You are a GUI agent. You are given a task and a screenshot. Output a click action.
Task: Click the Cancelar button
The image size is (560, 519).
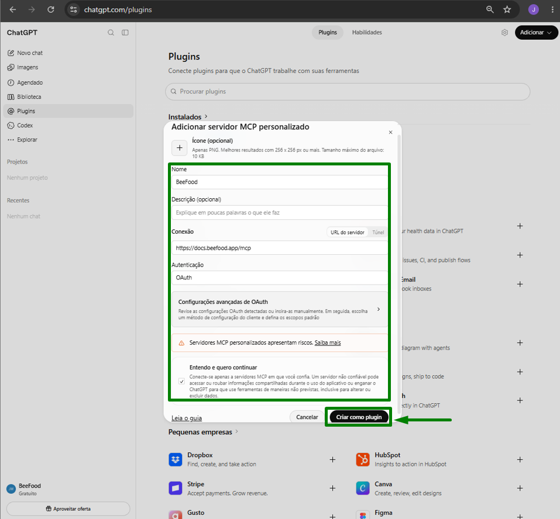pos(307,417)
